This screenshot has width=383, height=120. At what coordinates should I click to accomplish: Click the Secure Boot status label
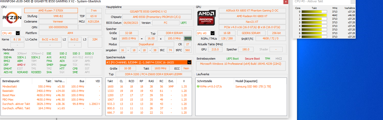point(252,59)
